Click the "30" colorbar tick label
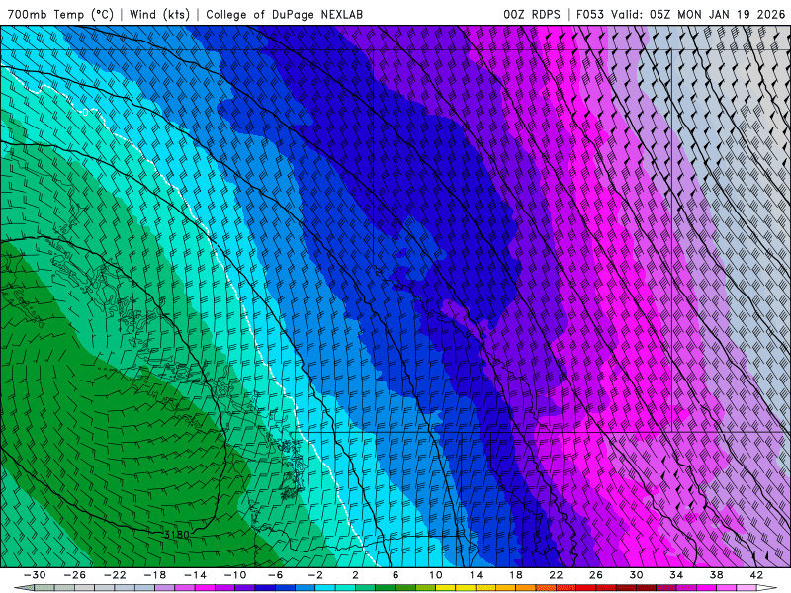Viewport: 791px width, 593px height. coord(636,575)
